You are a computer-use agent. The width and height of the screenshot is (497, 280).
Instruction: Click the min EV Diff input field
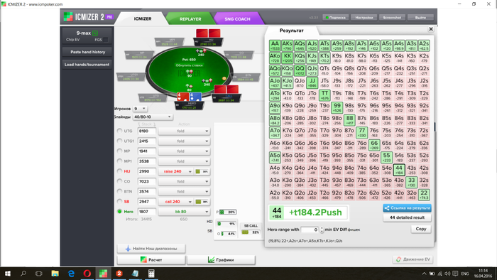310,230
